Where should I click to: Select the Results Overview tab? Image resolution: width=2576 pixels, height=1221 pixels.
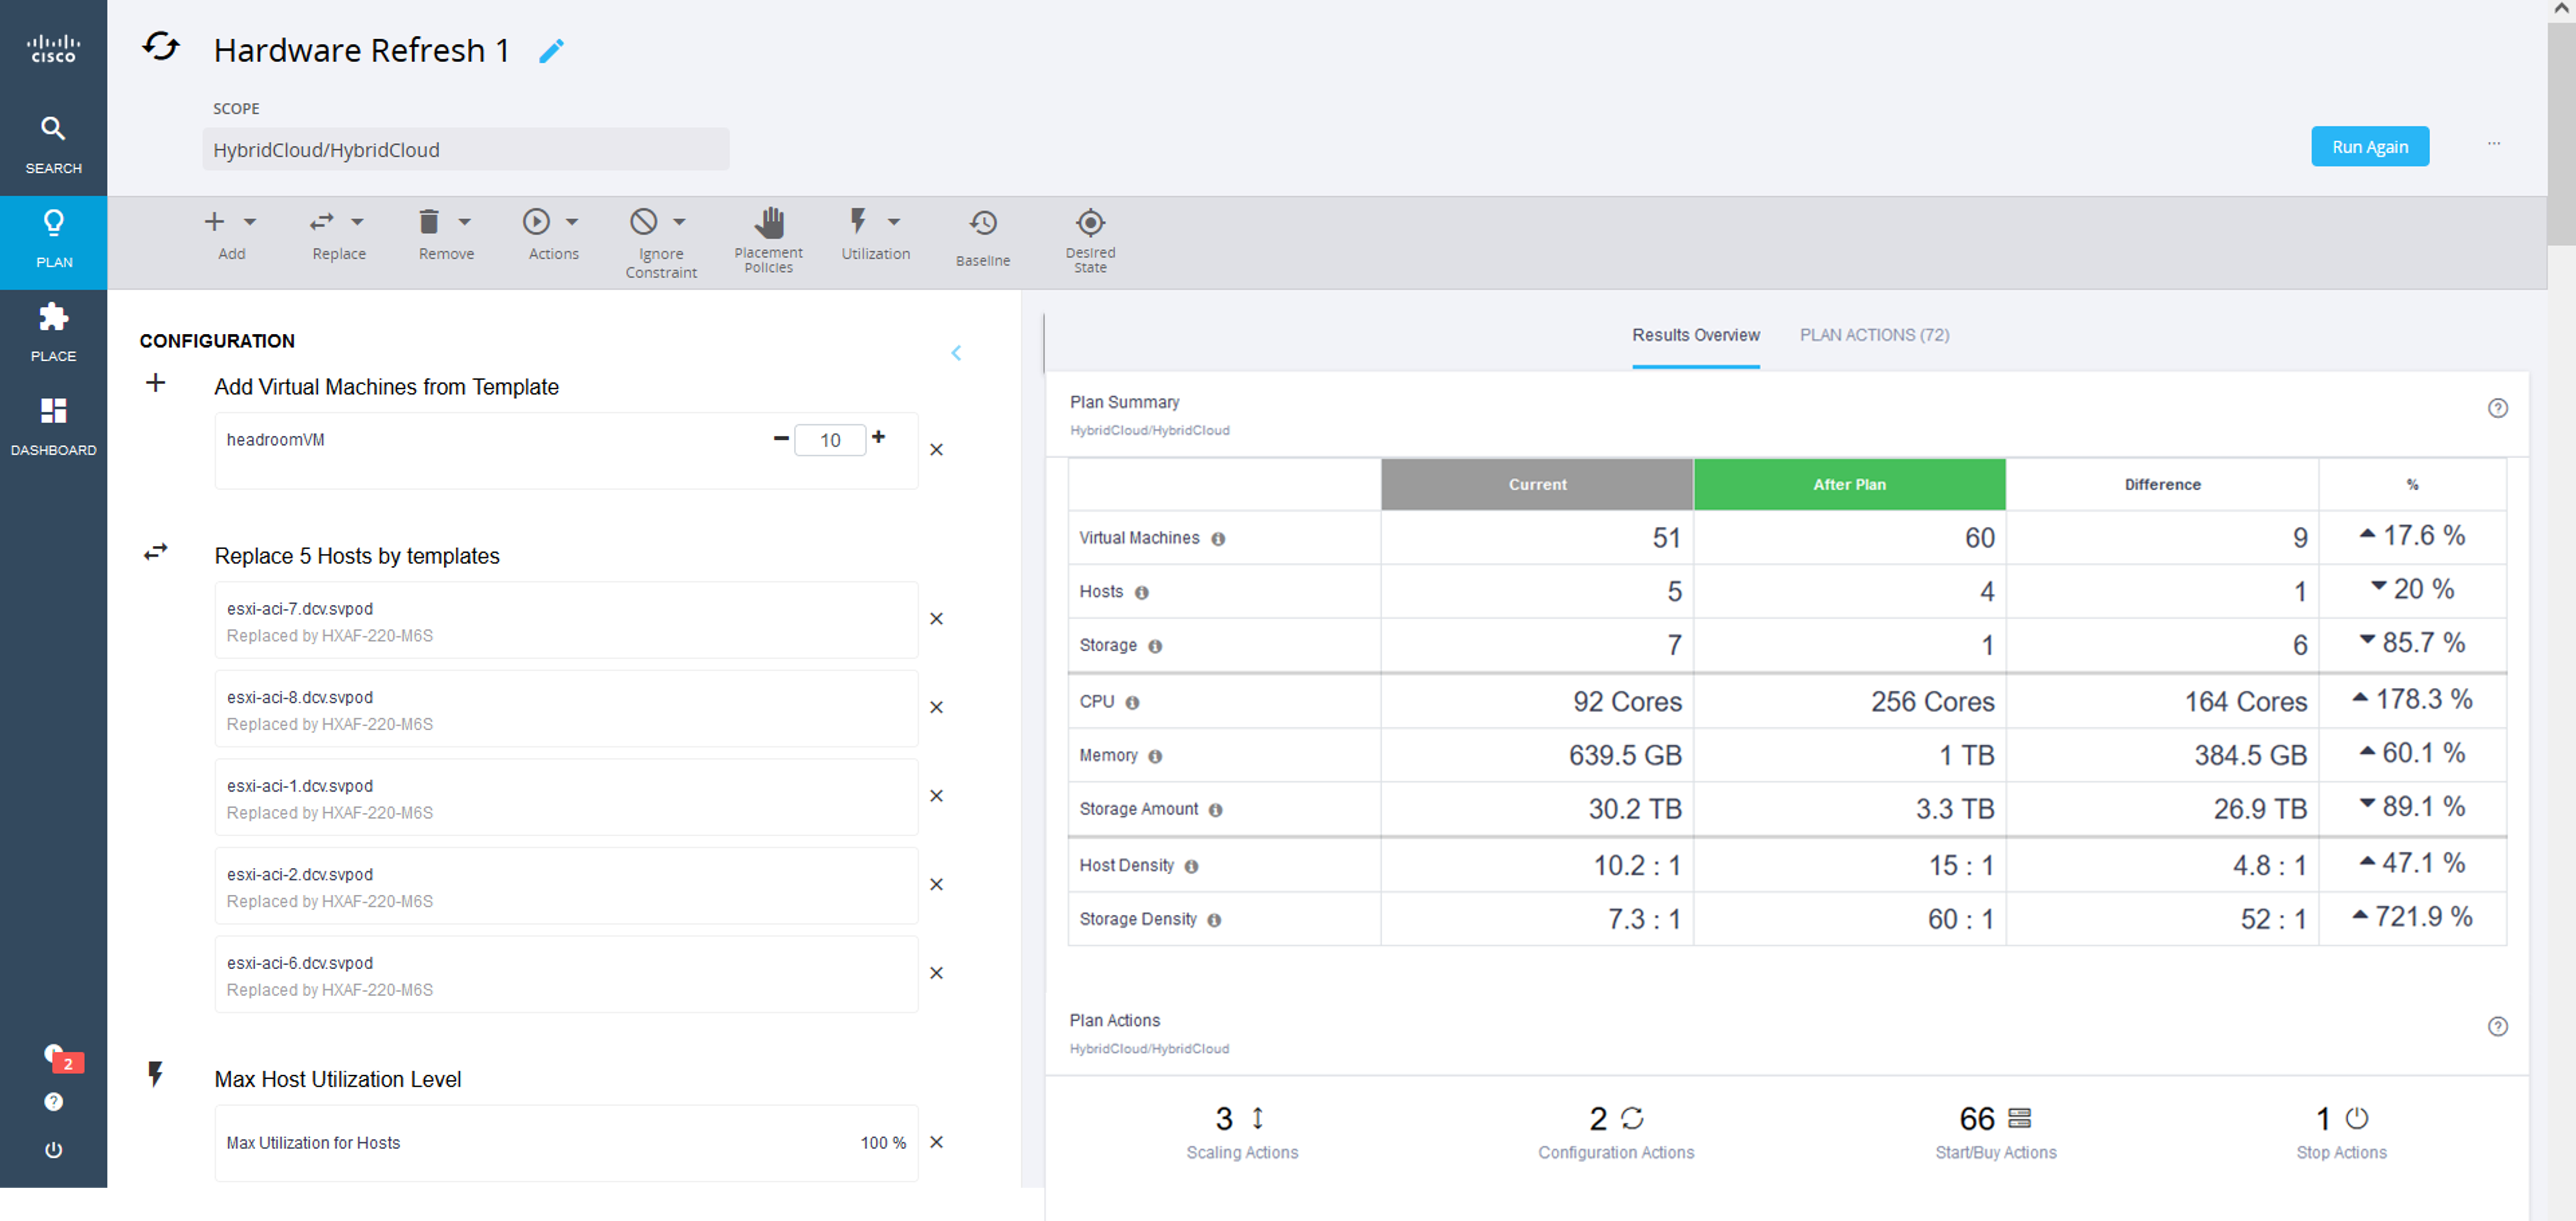pyautogui.click(x=1695, y=335)
